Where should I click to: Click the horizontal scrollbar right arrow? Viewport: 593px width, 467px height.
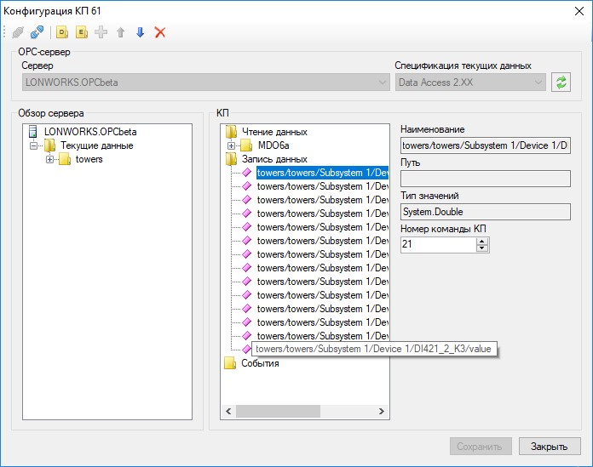[382, 411]
